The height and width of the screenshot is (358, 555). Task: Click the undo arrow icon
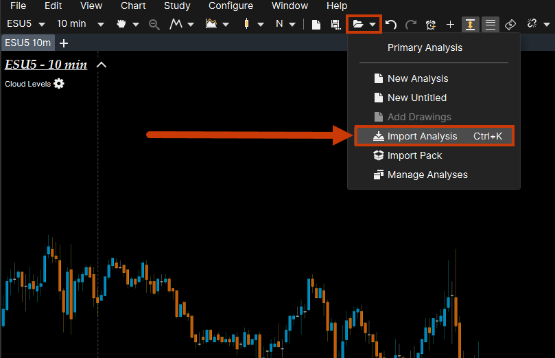(391, 24)
